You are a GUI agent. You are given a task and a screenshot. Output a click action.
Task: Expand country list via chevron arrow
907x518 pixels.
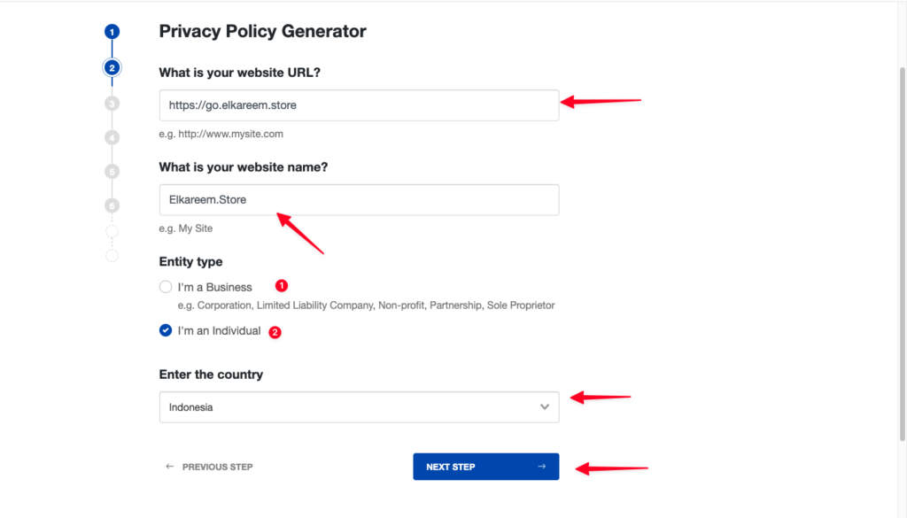pyautogui.click(x=545, y=407)
